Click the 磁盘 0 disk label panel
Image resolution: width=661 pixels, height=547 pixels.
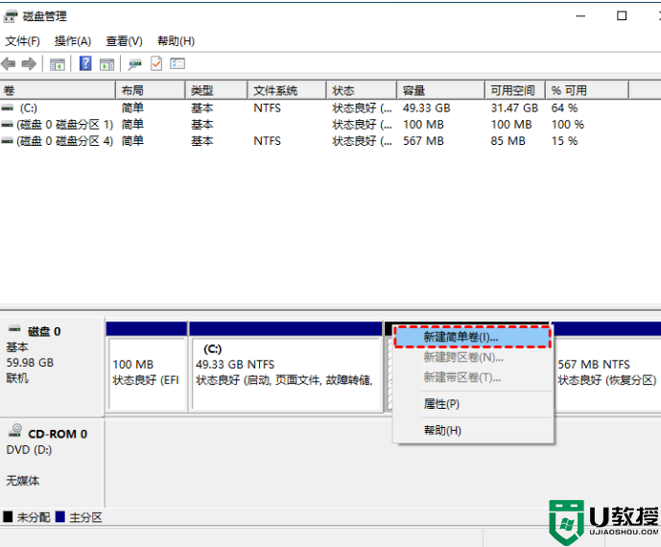tap(52, 366)
